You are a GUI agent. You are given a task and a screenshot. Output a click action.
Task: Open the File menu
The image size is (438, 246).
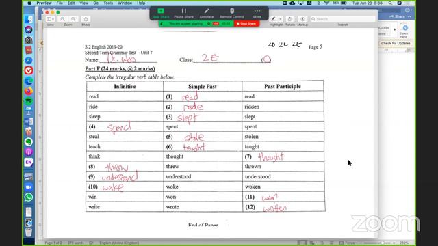60,3
